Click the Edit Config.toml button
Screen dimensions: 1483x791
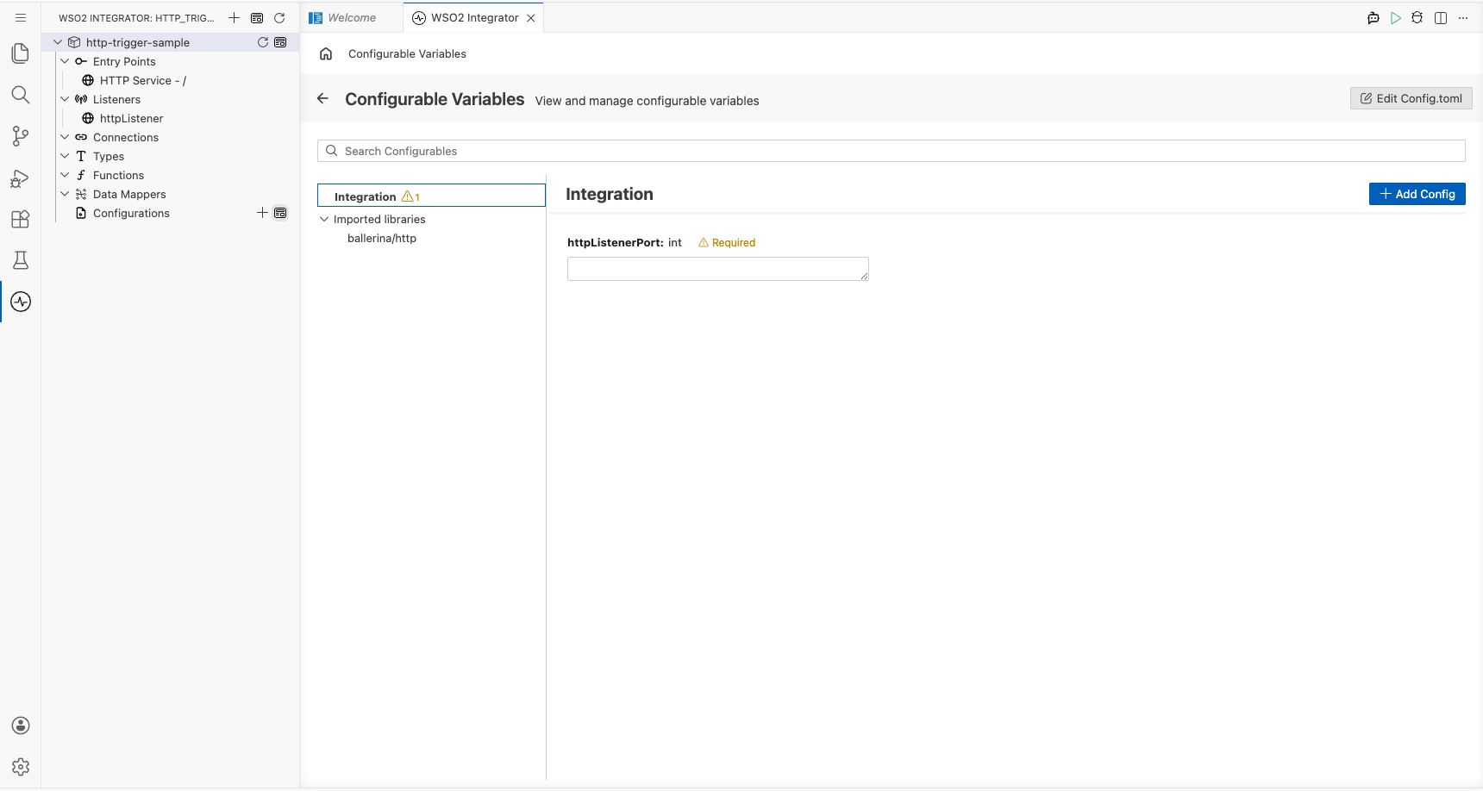(x=1411, y=98)
